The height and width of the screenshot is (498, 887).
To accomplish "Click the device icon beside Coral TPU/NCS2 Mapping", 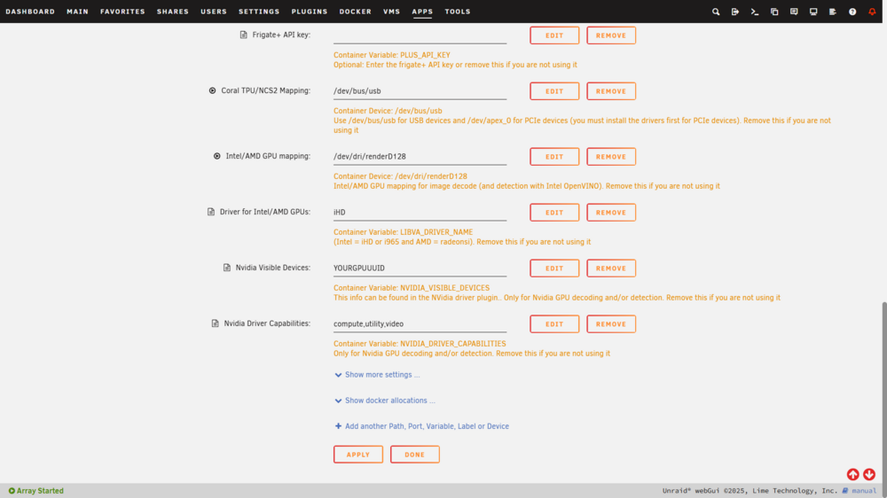I will [212, 90].
